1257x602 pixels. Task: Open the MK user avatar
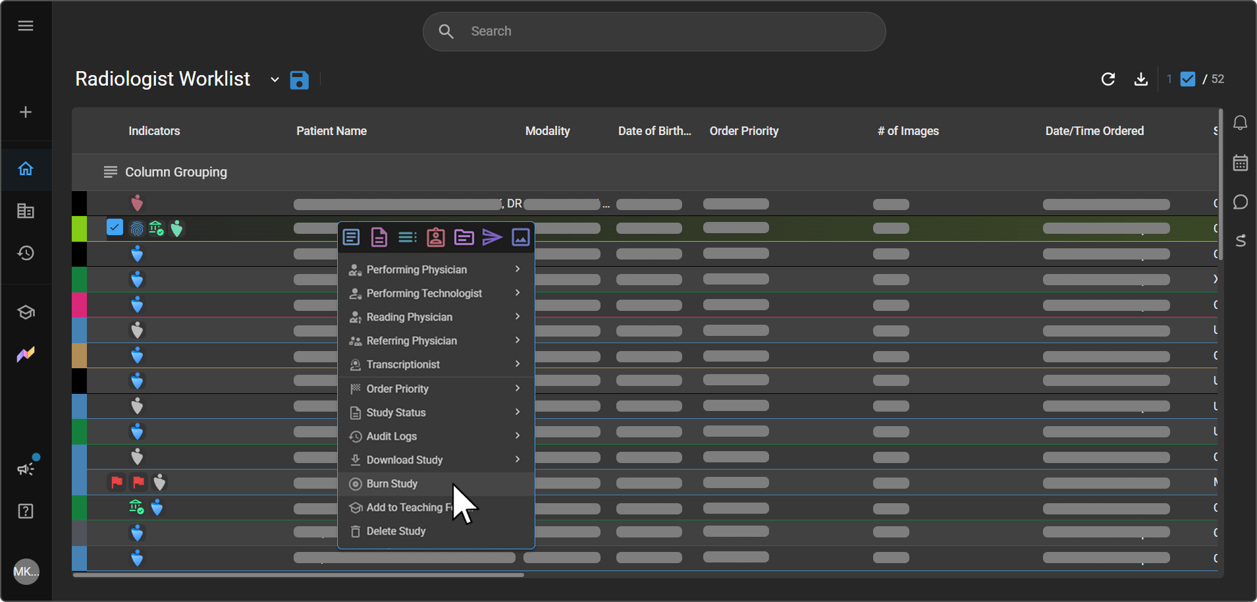tap(26, 571)
